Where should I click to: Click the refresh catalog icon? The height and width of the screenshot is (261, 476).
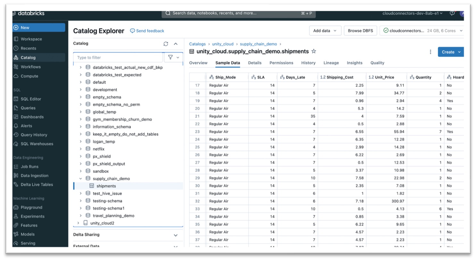(166, 44)
